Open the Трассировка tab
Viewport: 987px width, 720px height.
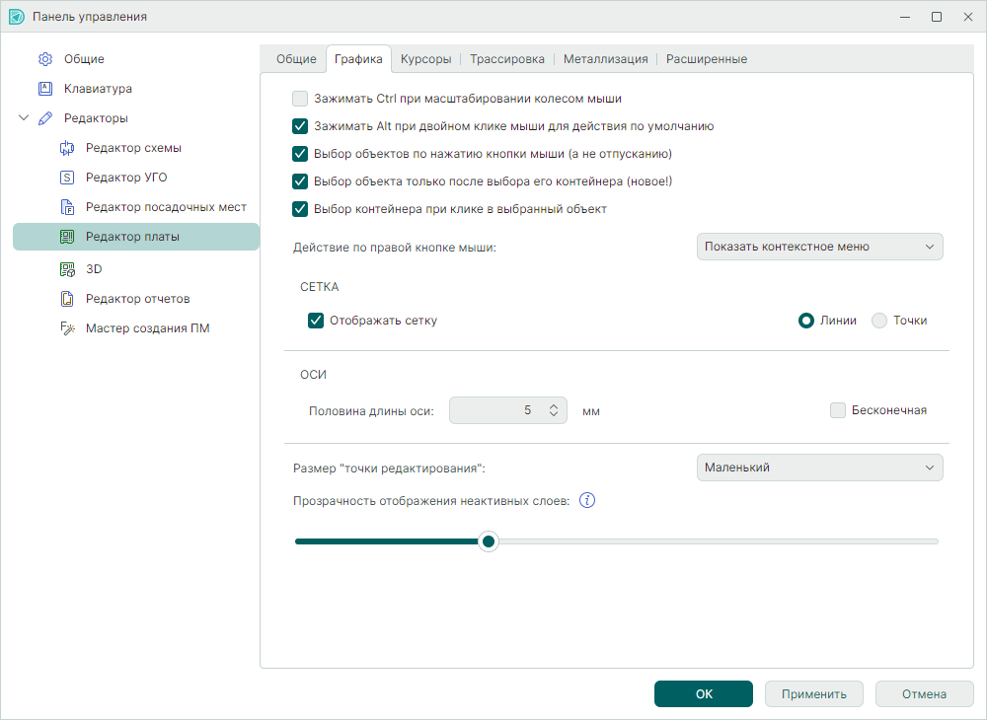pyautogui.click(x=507, y=59)
